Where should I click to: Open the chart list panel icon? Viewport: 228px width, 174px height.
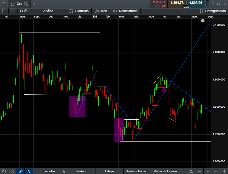coord(4,11)
